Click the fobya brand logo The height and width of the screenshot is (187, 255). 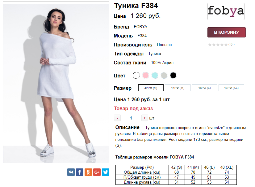(x=226, y=11)
